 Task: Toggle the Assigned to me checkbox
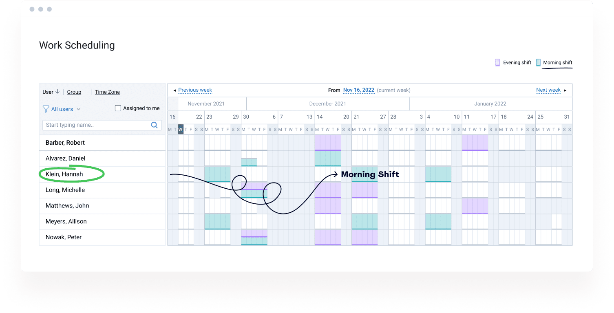coord(118,108)
